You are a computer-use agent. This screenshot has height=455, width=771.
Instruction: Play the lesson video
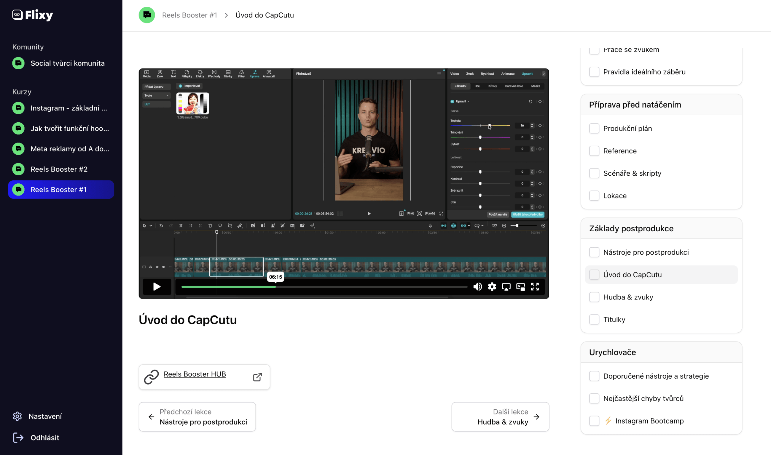tap(157, 287)
